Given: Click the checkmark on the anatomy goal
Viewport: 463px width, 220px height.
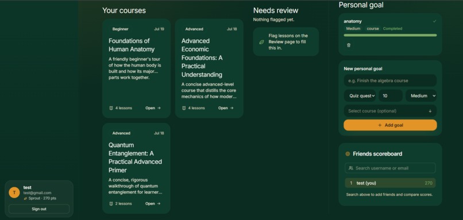Looking at the screenshot, I should click(x=434, y=21).
